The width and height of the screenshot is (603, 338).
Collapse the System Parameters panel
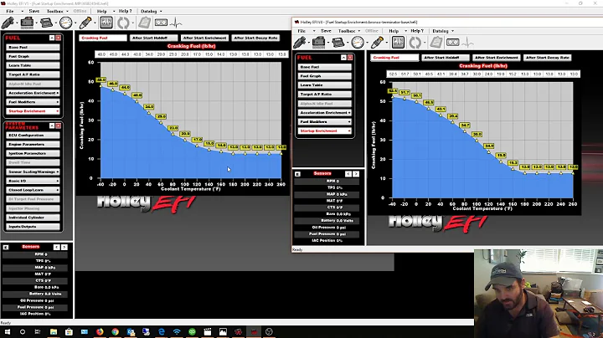pos(52,125)
